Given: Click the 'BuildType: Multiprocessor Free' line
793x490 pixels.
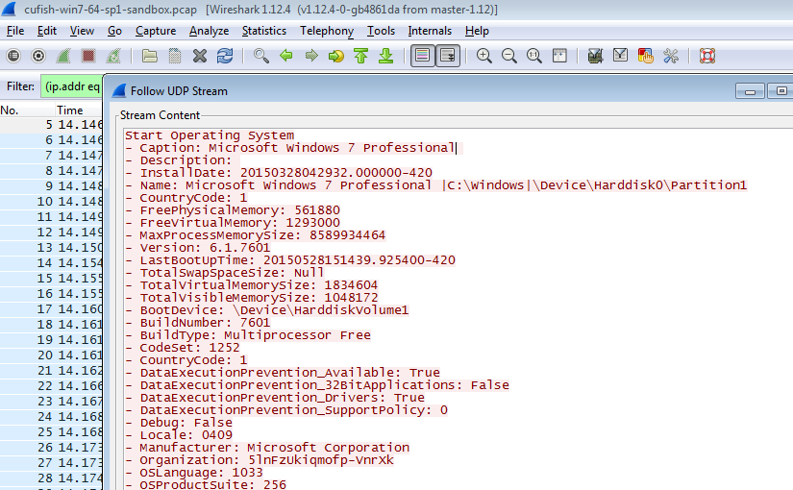Looking at the screenshot, I should (248, 334).
